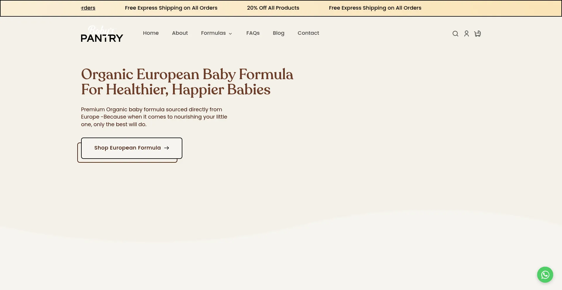This screenshot has width=562, height=290.
Task: Open WhatsApp chat bubble
Action: tap(545, 275)
